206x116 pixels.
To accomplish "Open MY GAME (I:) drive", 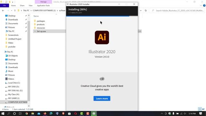I will [14, 98].
